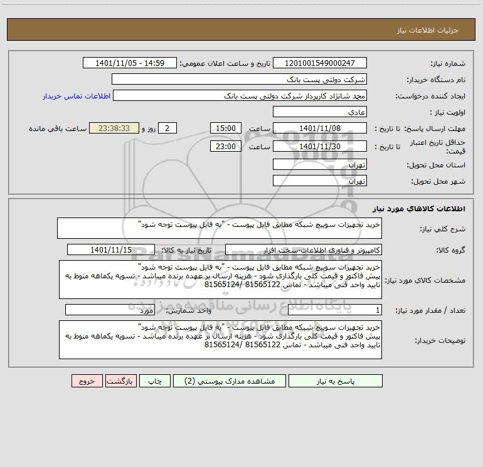Screen dimensions: 483x467
Task: Click the خروج exit button
Action: 87,381
